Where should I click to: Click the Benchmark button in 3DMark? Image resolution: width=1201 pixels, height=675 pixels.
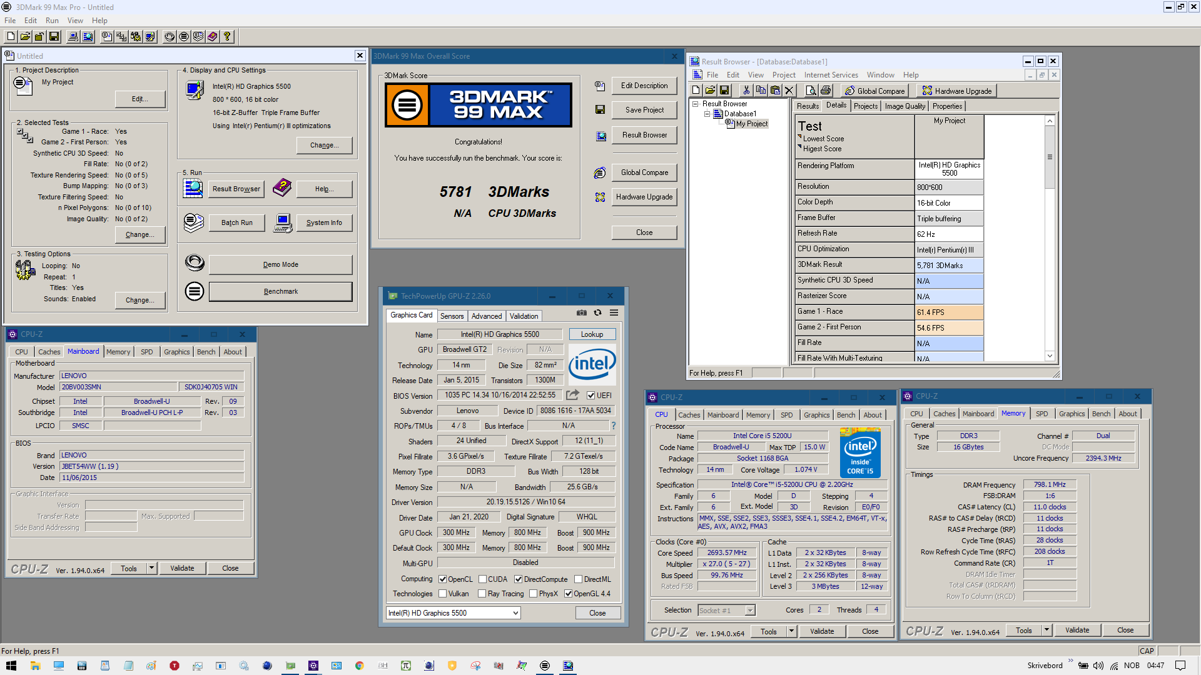pyautogui.click(x=280, y=291)
